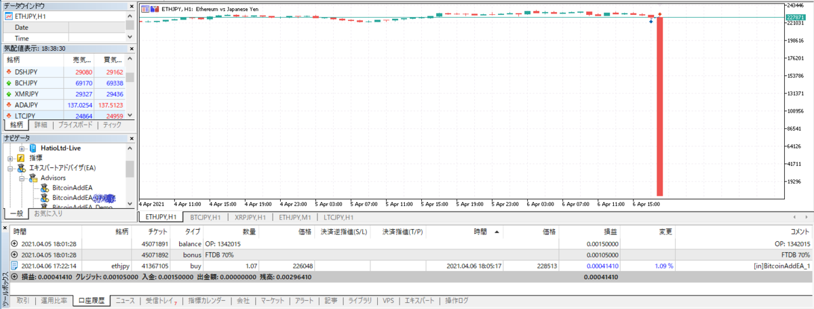Click the large red candle on chart
The image size is (814, 309).
click(x=659, y=106)
